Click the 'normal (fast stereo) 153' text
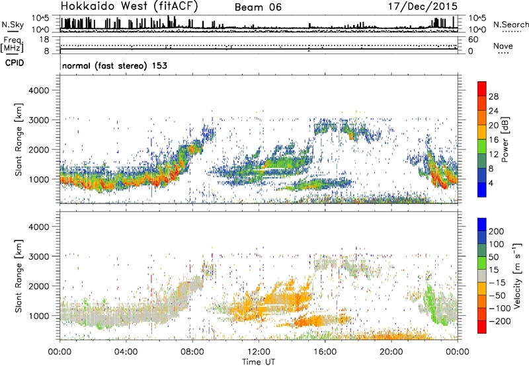Screen dimensions: 529x366 [x=114, y=65]
